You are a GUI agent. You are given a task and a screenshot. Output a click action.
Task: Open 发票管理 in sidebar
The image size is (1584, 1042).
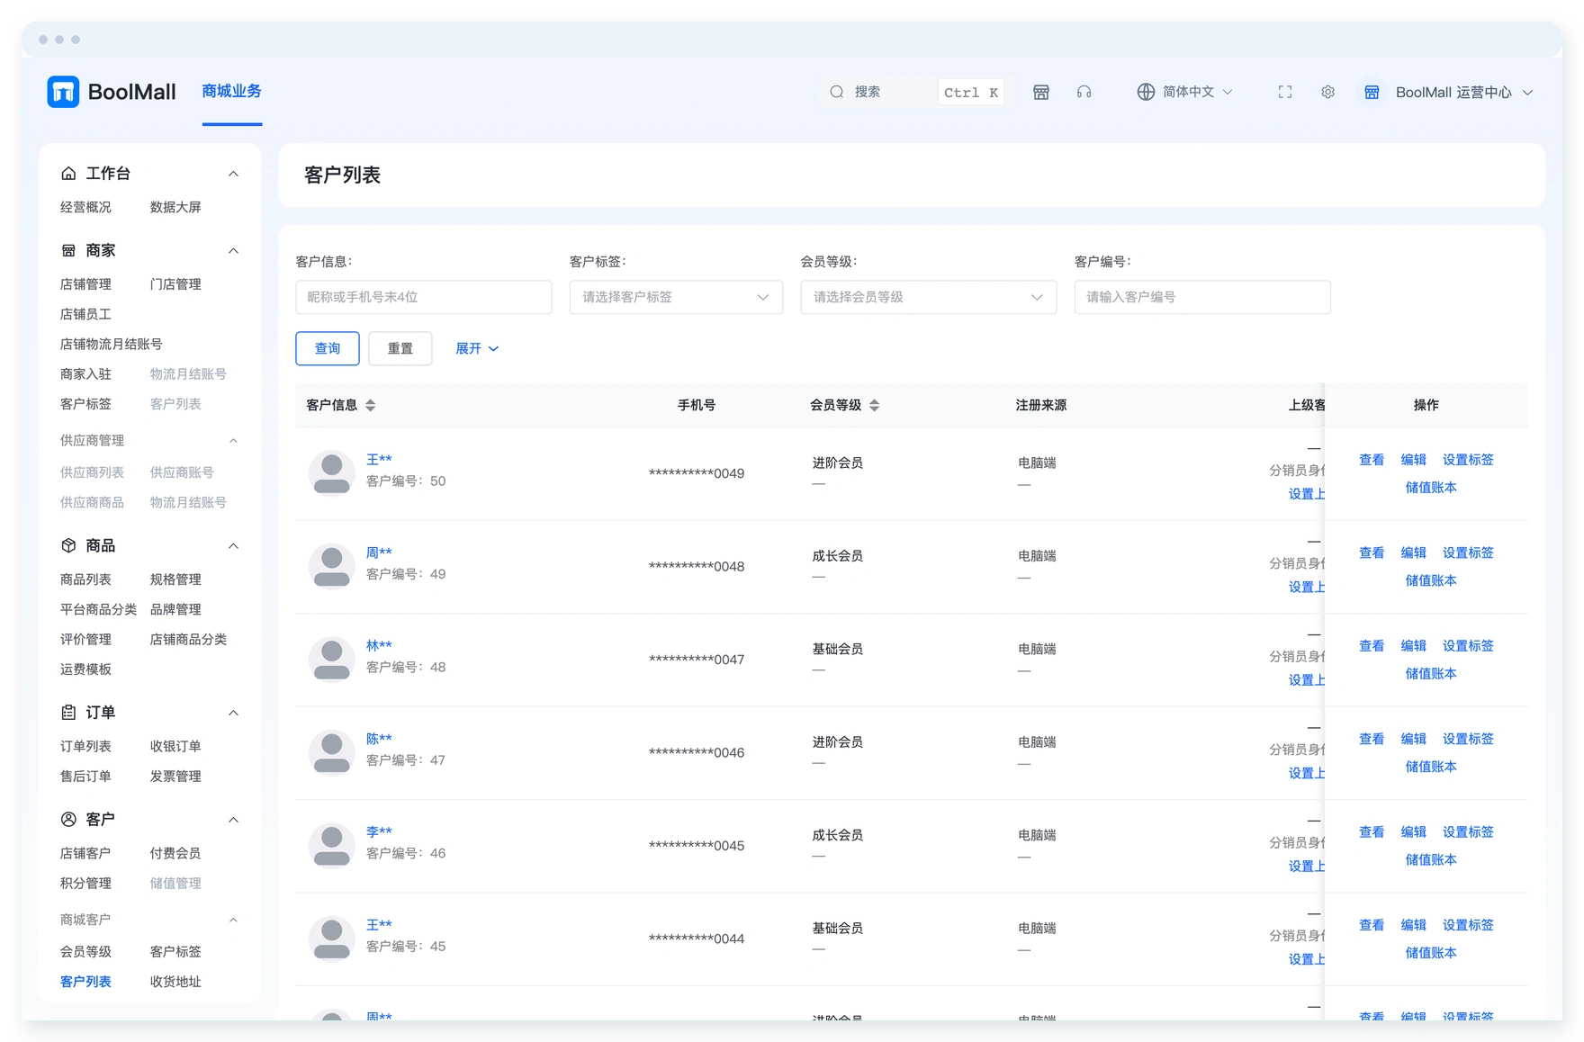(175, 777)
